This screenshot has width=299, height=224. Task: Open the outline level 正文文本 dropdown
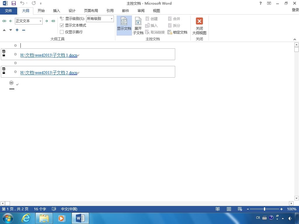[40, 21]
